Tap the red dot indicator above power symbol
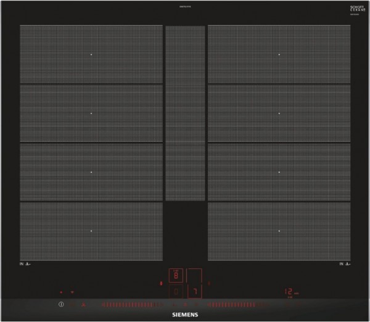Image resolution: width=370 pixels, height=322 pixels. click(61, 292)
